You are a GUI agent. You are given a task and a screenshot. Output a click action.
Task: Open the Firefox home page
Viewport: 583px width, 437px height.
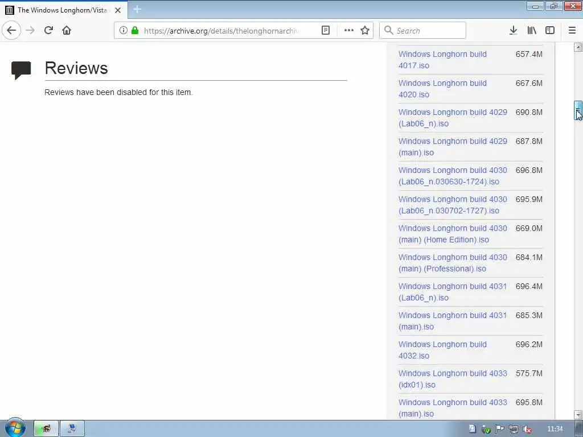tap(67, 30)
